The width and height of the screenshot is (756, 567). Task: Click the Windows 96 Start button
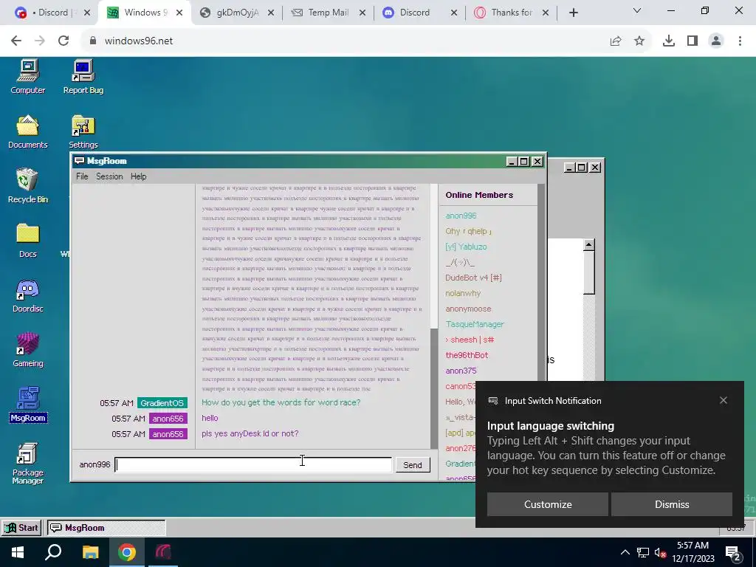coord(21,527)
